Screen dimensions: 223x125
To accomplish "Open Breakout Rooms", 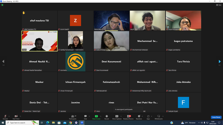I will coord(129,117).
